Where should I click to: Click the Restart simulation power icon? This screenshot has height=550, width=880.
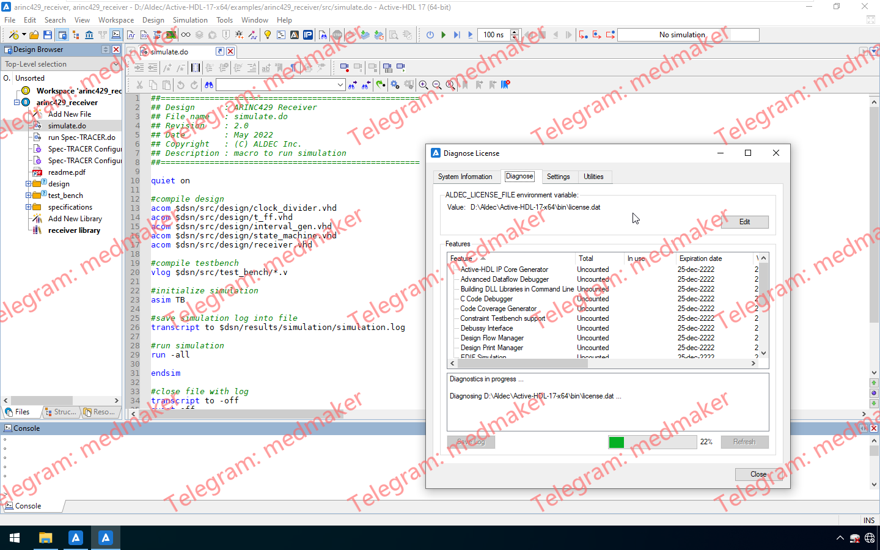[x=430, y=35]
